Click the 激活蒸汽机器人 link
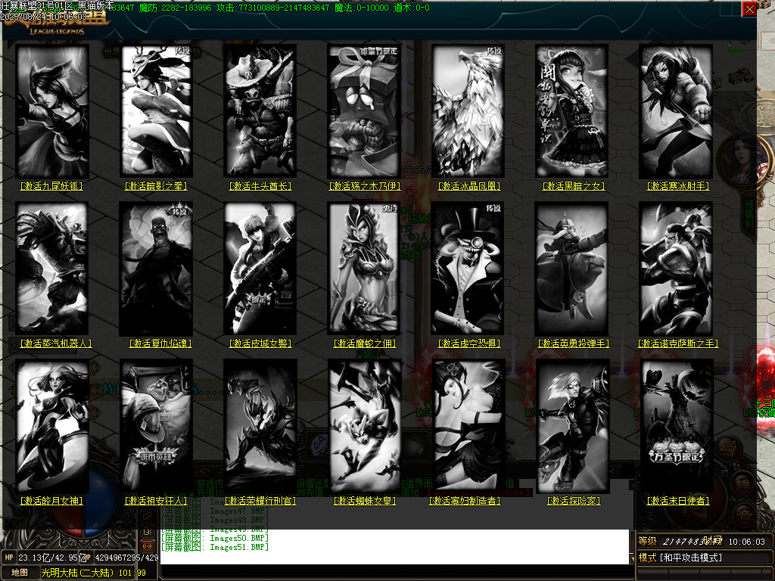 (x=56, y=343)
